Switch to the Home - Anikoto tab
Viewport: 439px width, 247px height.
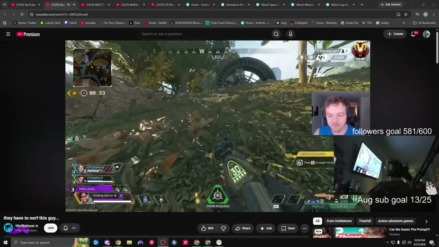200,5
